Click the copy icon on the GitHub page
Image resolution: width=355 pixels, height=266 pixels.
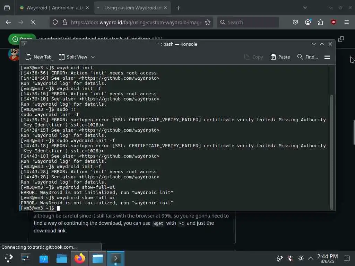(341, 39)
